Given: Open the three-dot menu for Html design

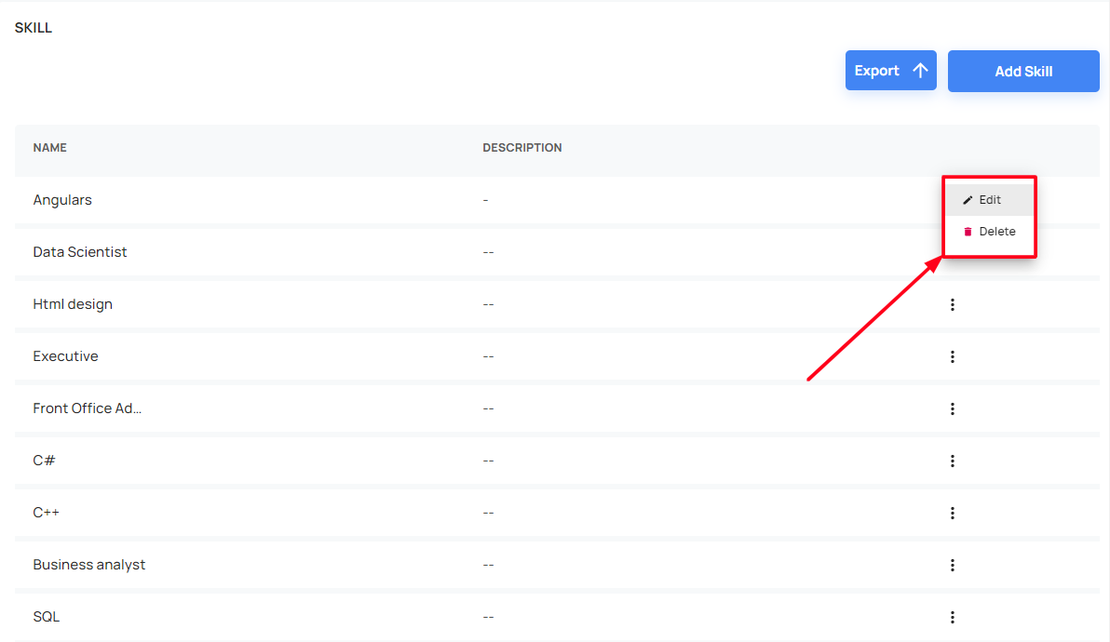Looking at the screenshot, I should pyautogui.click(x=952, y=305).
